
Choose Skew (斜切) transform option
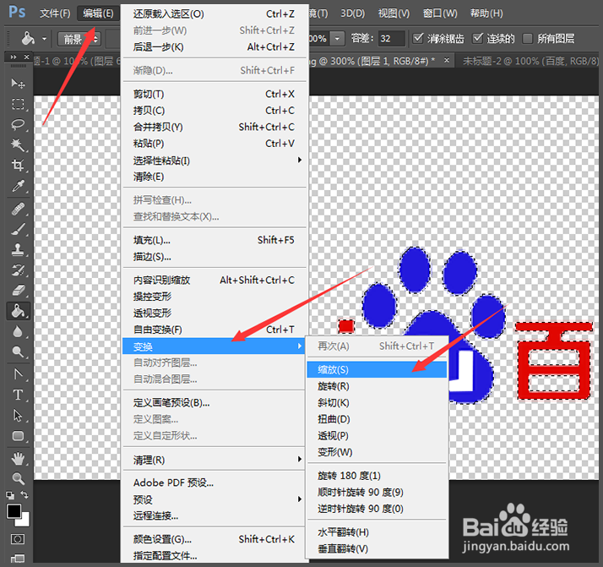click(x=377, y=403)
